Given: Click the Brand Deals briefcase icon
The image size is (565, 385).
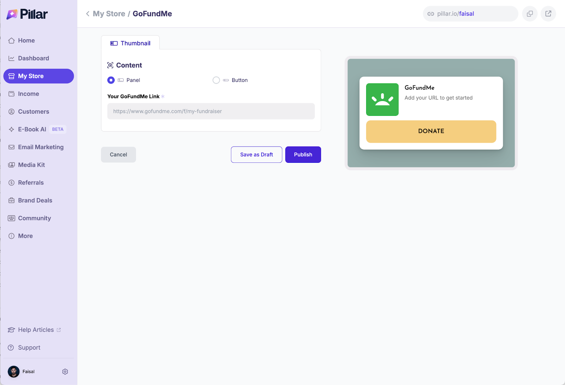Looking at the screenshot, I should click(x=11, y=200).
